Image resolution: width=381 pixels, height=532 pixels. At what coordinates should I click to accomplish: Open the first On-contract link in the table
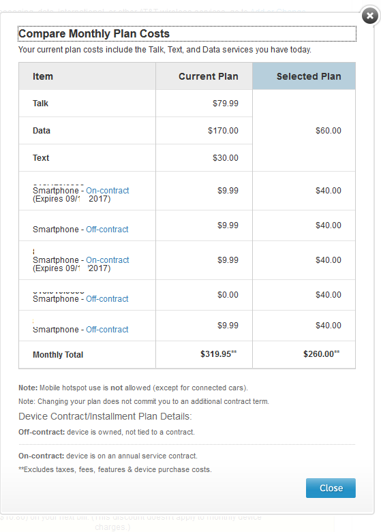[x=107, y=190]
